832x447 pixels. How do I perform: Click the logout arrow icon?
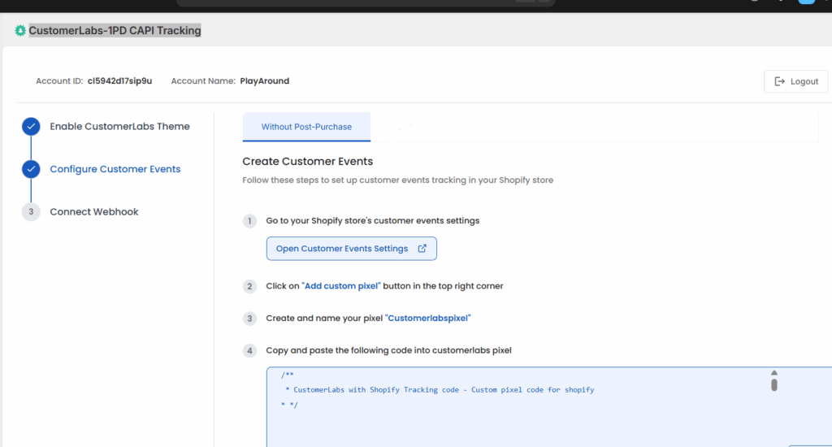click(779, 81)
